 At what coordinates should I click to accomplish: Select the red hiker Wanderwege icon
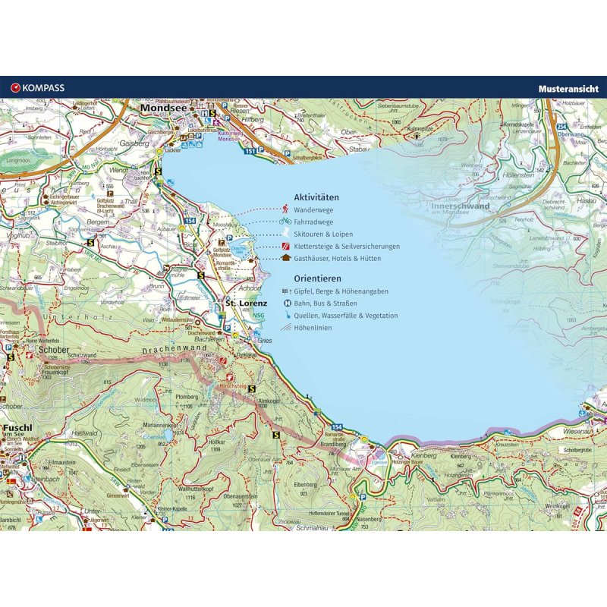click(285, 209)
